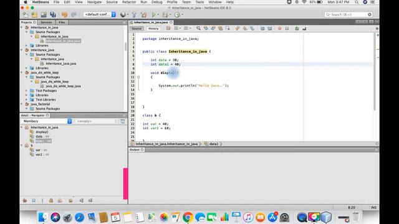Collapse the Inheritance_in_java project node

22,27
